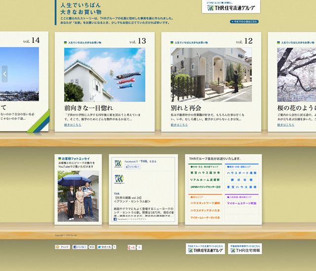This screenshot has height=271, width=316.
Task: Open vol. 12 house photo thumbnail
Action: click(211, 74)
